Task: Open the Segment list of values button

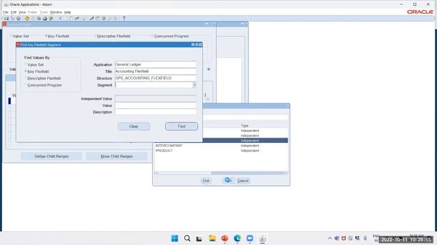Action: click(x=195, y=85)
